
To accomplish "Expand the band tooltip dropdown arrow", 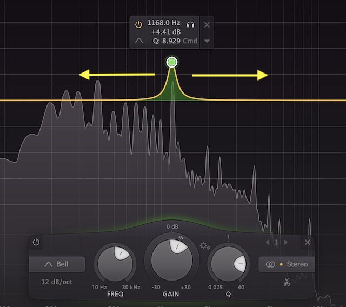I will point(208,41).
